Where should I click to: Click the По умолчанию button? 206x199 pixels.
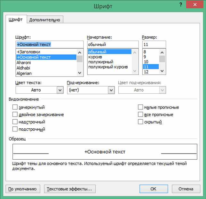coord(23,189)
